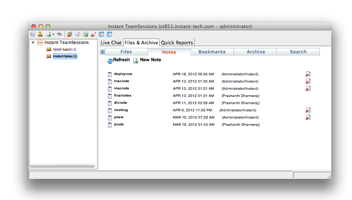Open the Search sub-tab
The height and width of the screenshot is (200, 352).
click(x=298, y=52)
